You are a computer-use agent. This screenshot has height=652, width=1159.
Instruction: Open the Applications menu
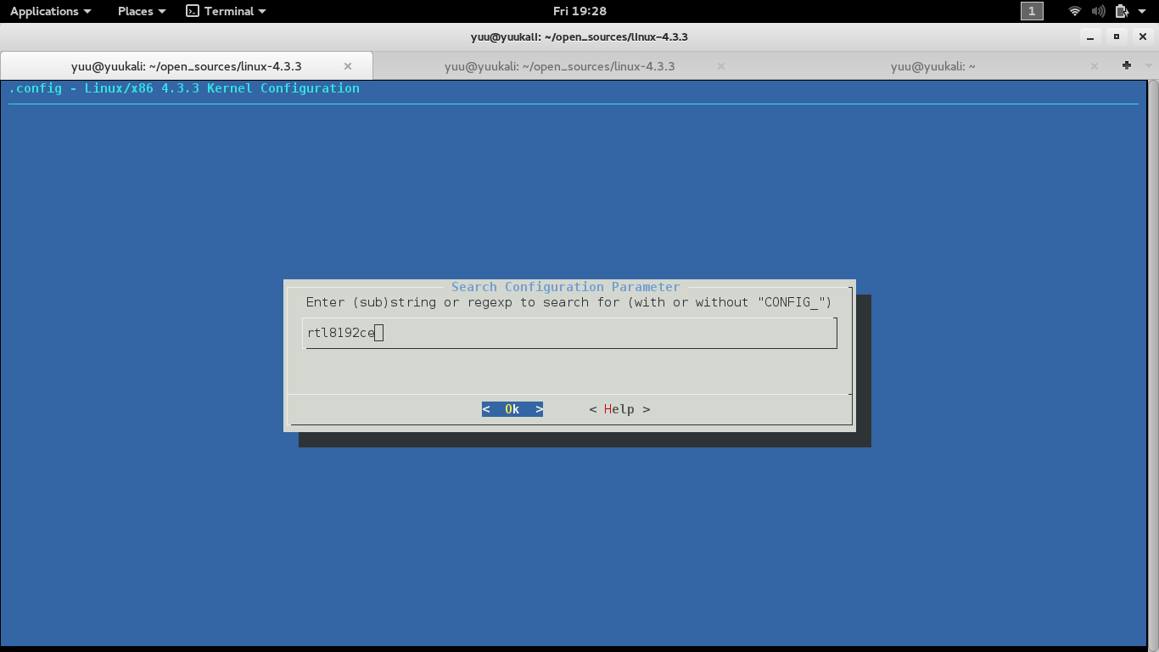(x=50, y=11)
